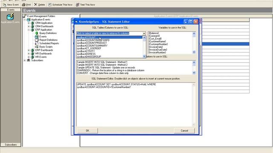Select the Scheduled Reports icon
The height and width of the screenshot is (153, 273).
coord(37,43)
